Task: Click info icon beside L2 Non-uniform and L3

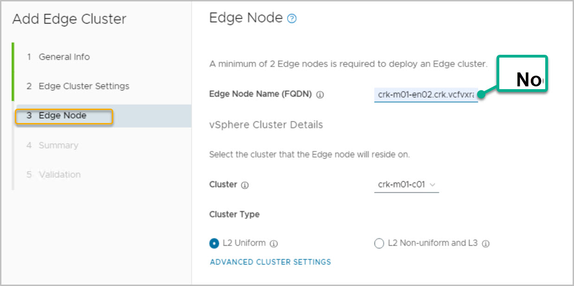Action: (486, 243)
